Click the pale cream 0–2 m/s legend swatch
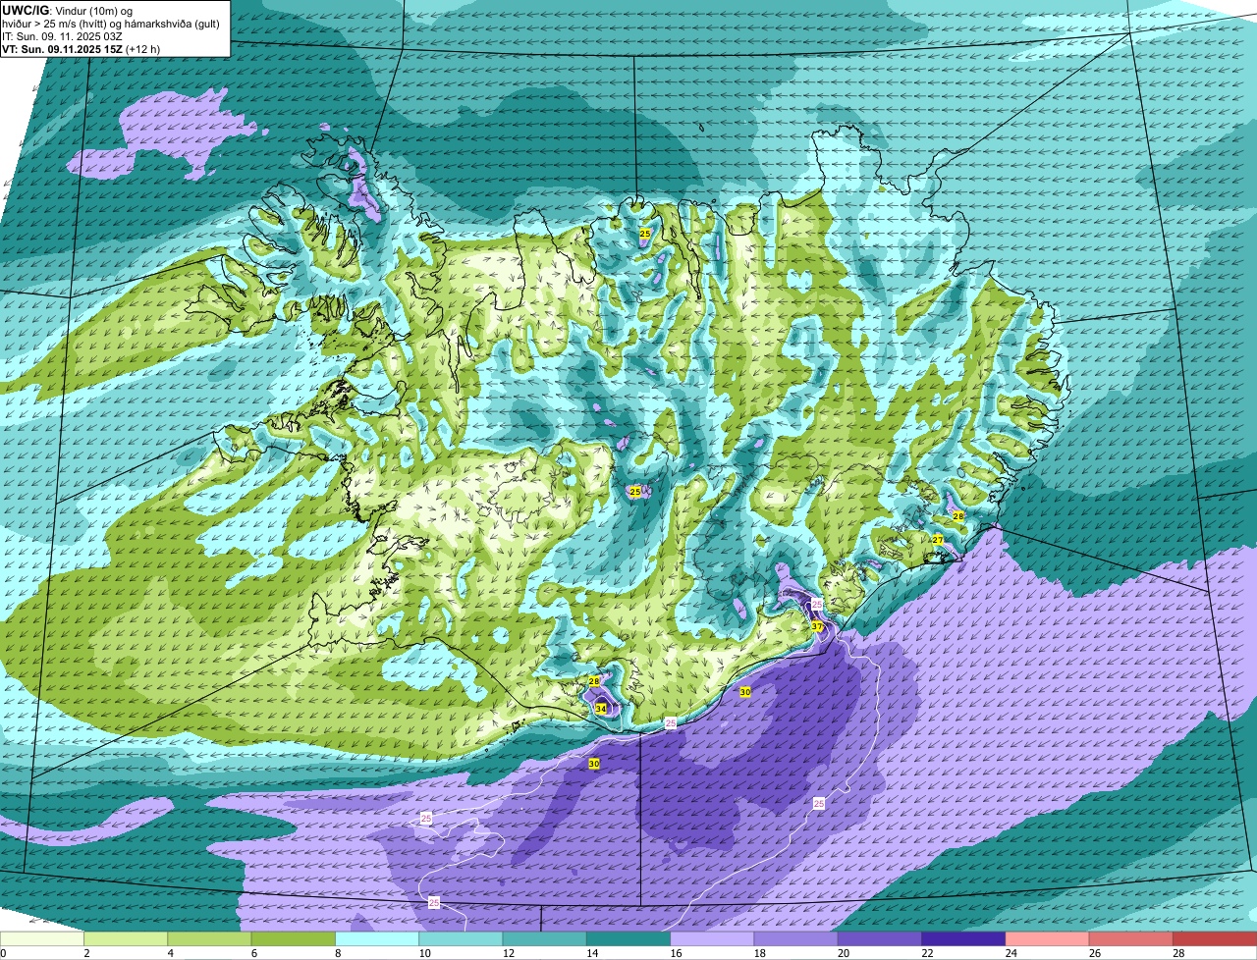The height and width of the screenshot is (960, 1257). pyautogui.click(x=42, y=939)
